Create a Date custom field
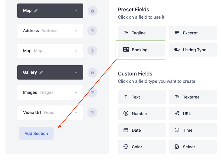This screenshot has height=160, width=221. click(x=142, y=130)
